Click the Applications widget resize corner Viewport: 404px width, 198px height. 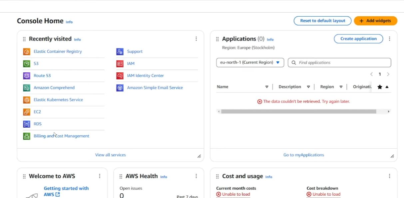pos(392,156)
